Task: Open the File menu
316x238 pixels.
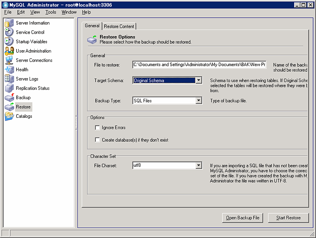Action: (x=8, y=12)
